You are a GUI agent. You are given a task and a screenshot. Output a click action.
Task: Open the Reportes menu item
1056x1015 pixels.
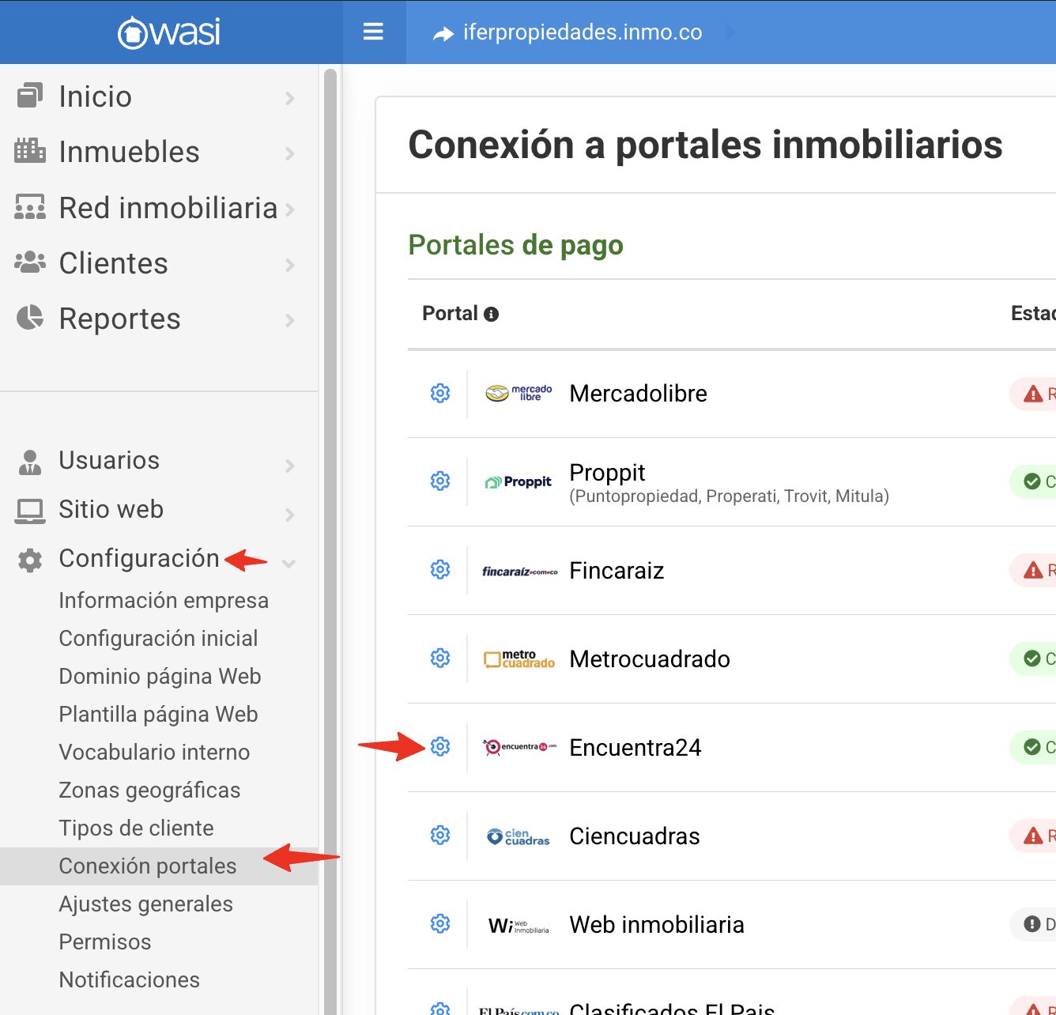point(119,319)
